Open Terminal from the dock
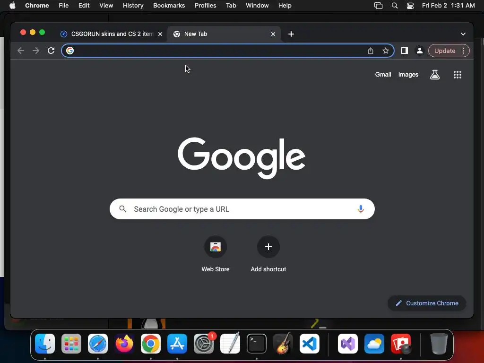484x363 pixels. [257, 344]
